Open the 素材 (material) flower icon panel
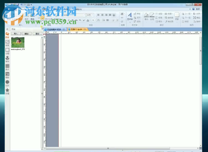This screenshot has width=208, height=152. [7, 59]
